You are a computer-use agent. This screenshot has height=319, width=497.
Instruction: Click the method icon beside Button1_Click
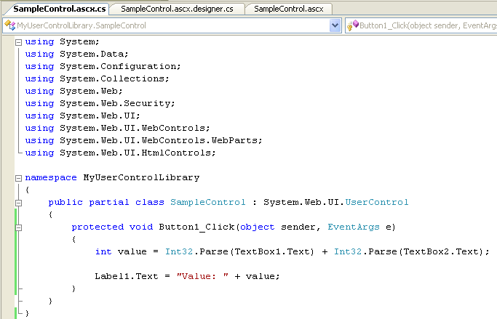353,25
